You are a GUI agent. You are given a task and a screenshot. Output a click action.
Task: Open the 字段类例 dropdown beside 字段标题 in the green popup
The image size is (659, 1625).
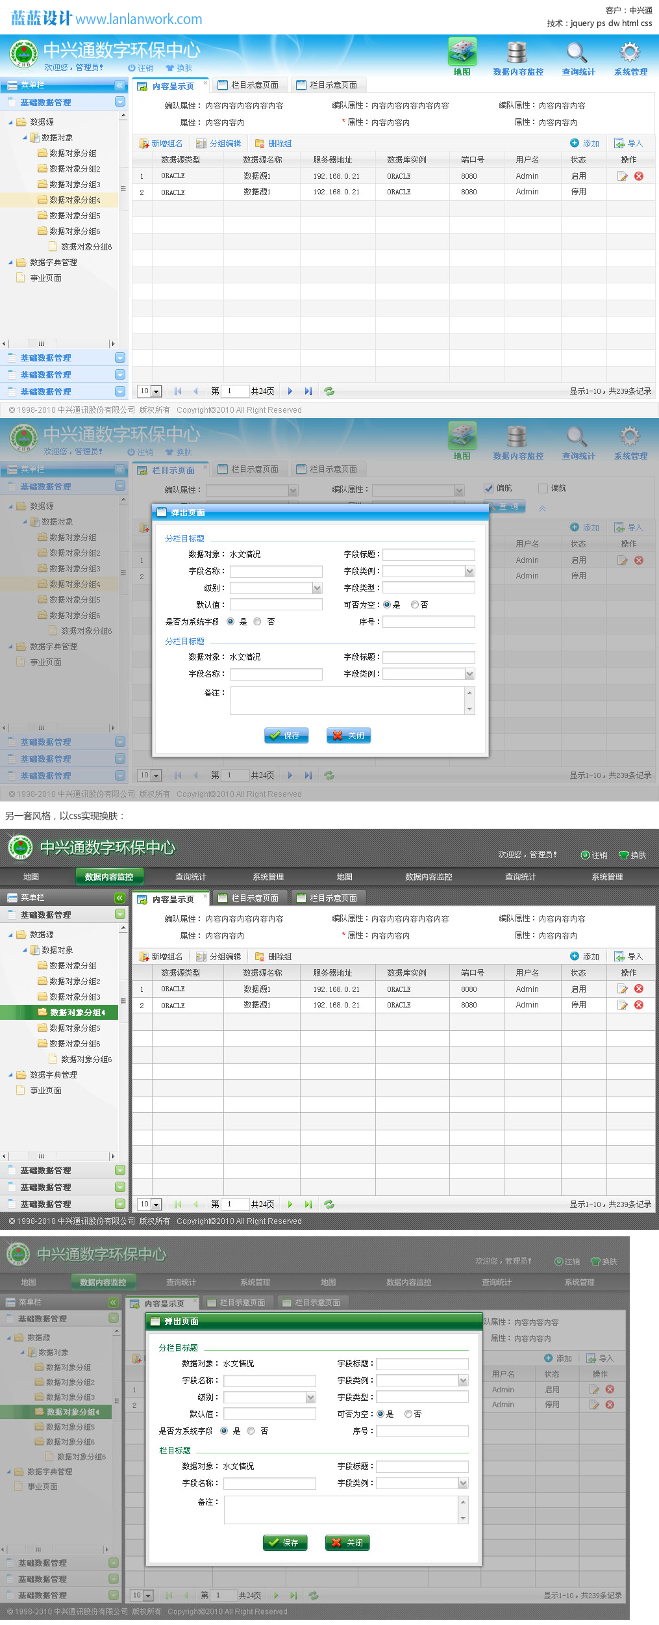tap(463, 1380)
